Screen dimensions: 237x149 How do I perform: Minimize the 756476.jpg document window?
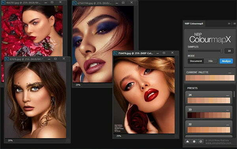click(x=158, y=53)
